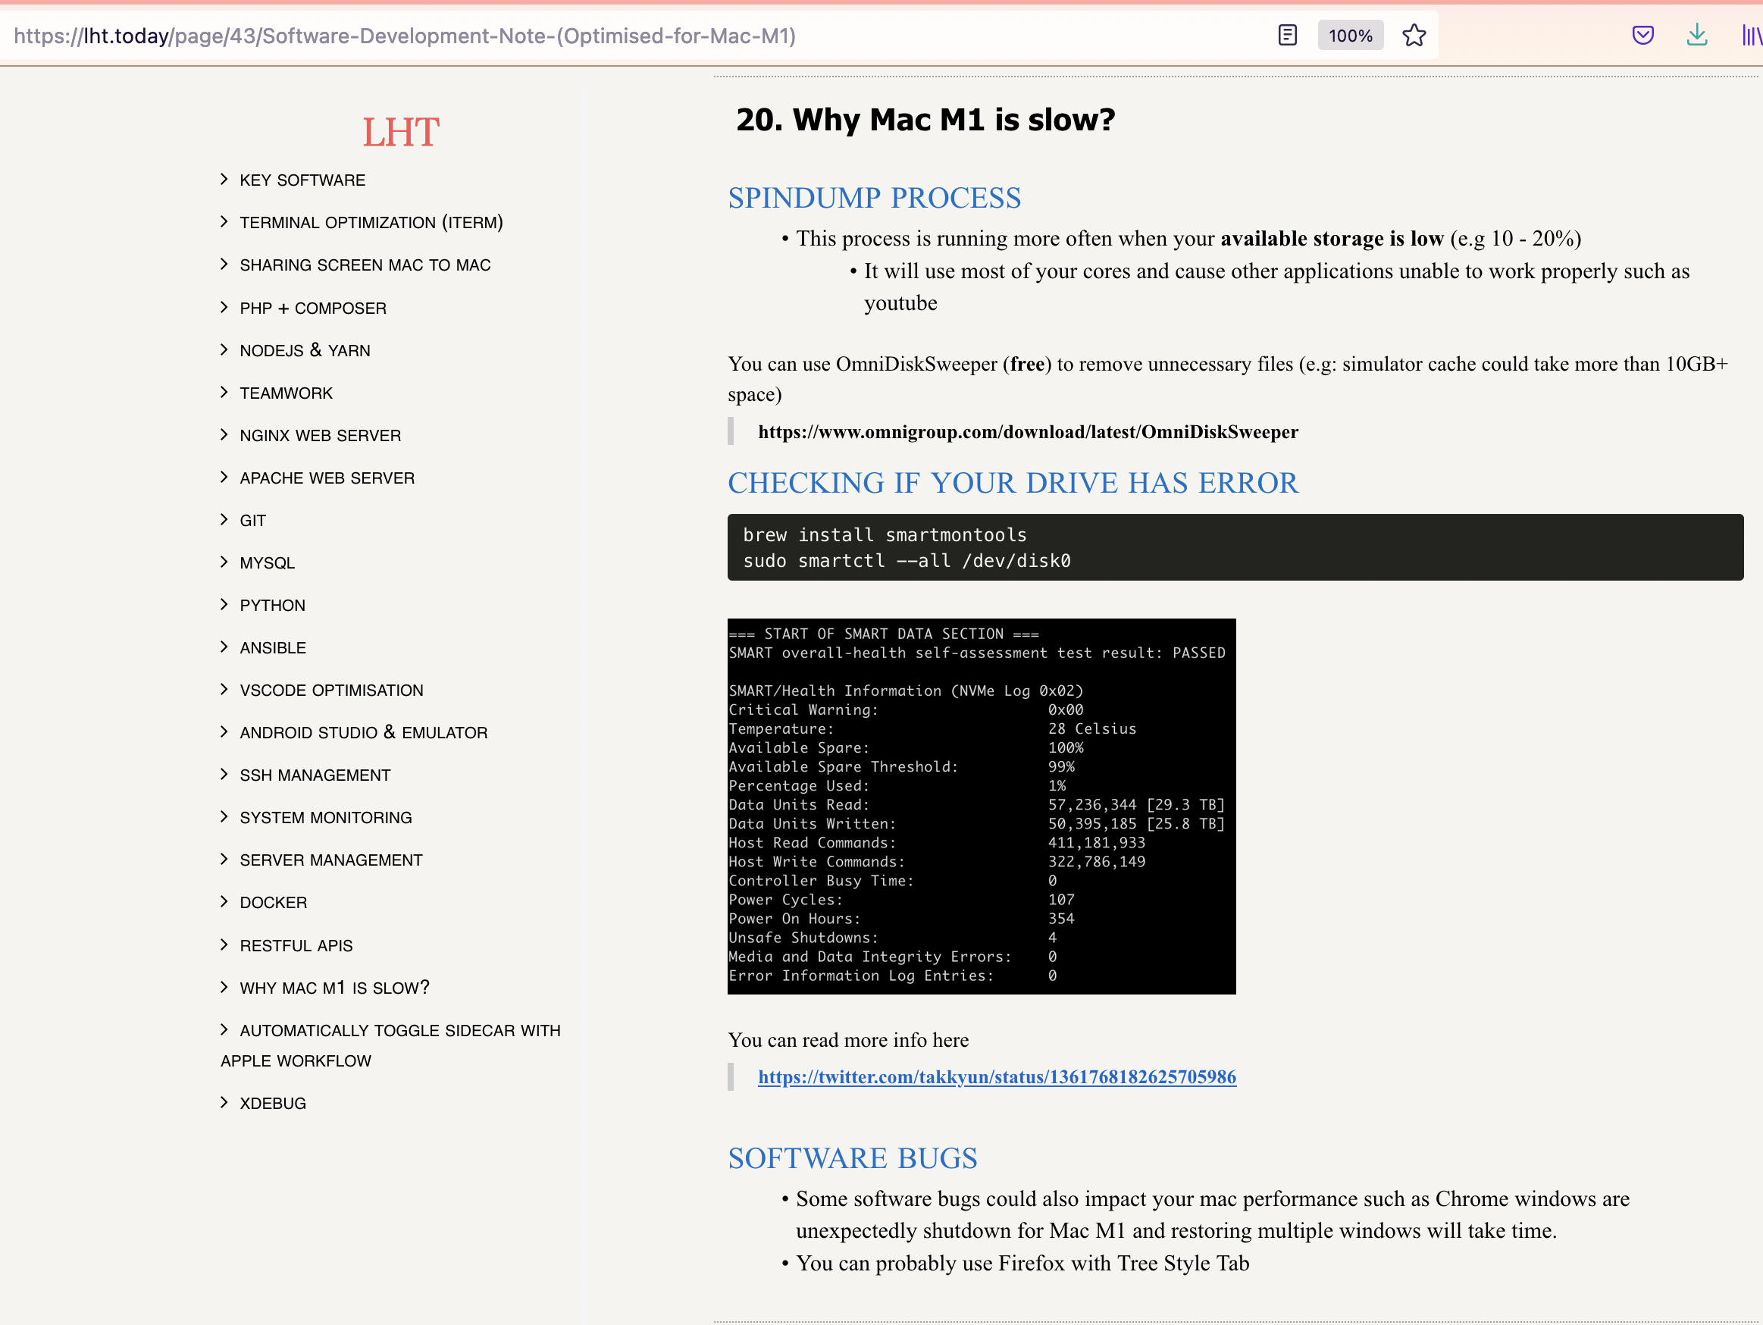Open VSCode Optimisation menu item
1763x1325 pixels.
point(330,691)
